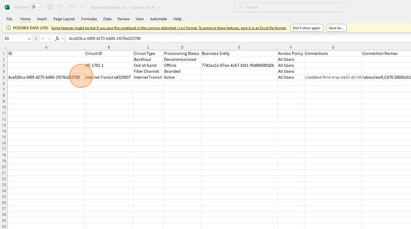
Task: Click the Redo arrow icon
Action: 71,7
